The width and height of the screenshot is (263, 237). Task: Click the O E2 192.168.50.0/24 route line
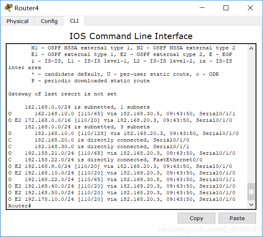[x=122, y=193]
